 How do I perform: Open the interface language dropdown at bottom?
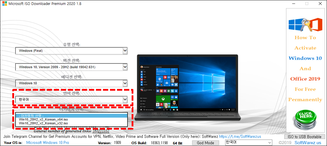tap(249, 142)
